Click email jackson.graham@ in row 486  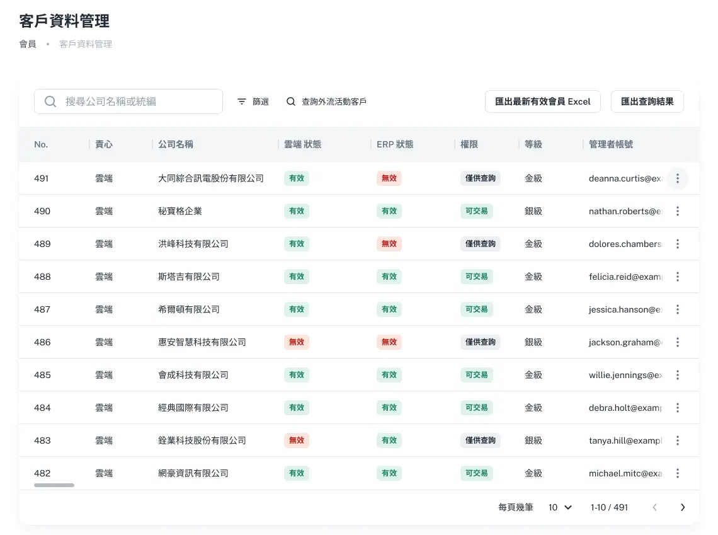click(x=625, y=342)
